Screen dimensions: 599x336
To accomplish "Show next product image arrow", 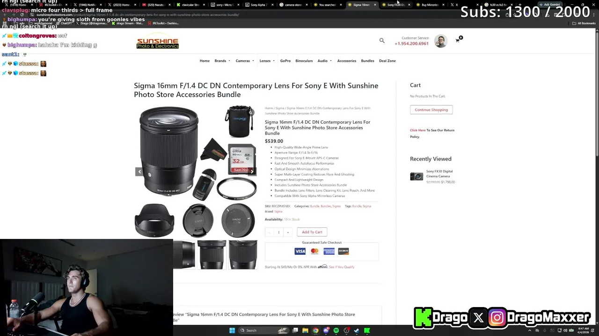I will (252, 172).
